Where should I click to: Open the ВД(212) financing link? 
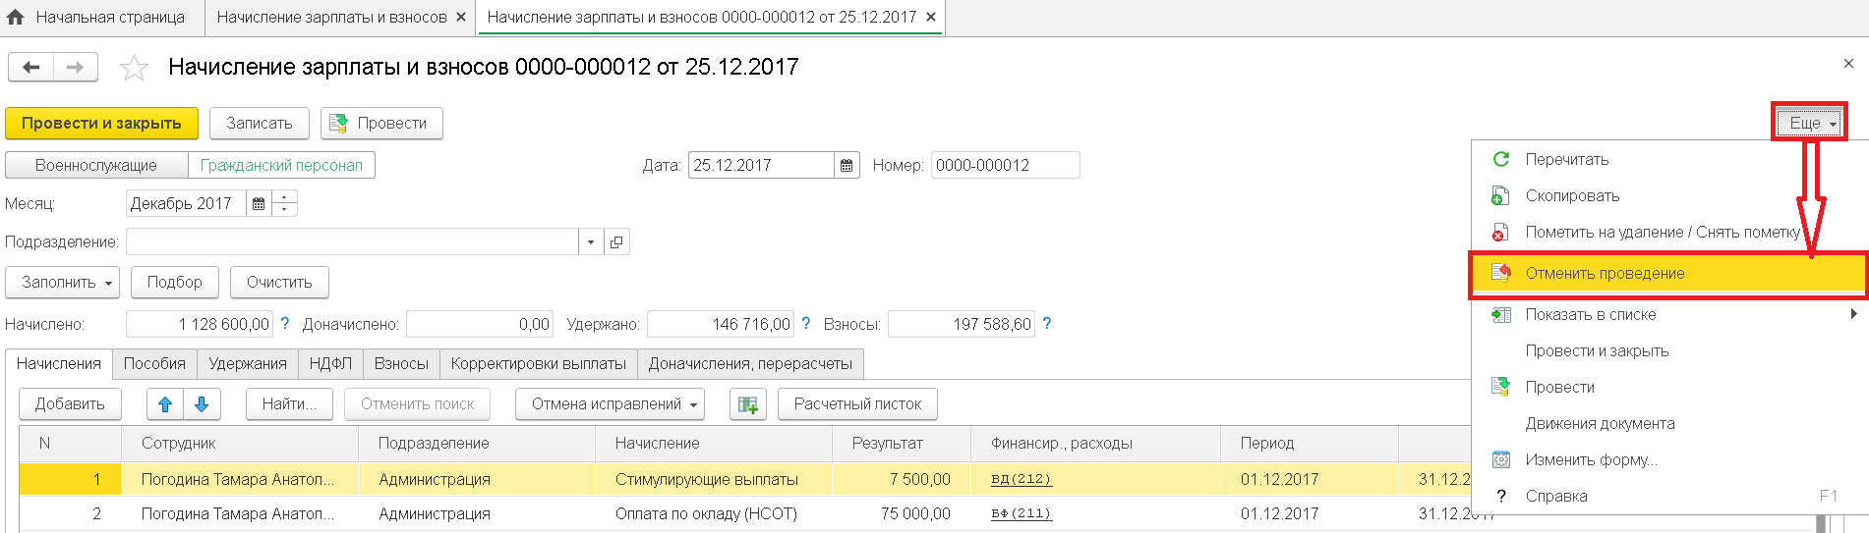1022,479
